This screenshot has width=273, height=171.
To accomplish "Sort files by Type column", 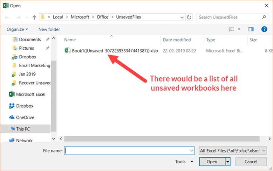I will 211,40.
